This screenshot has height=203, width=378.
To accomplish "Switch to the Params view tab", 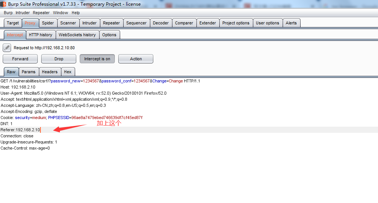I will pos(29,72).
